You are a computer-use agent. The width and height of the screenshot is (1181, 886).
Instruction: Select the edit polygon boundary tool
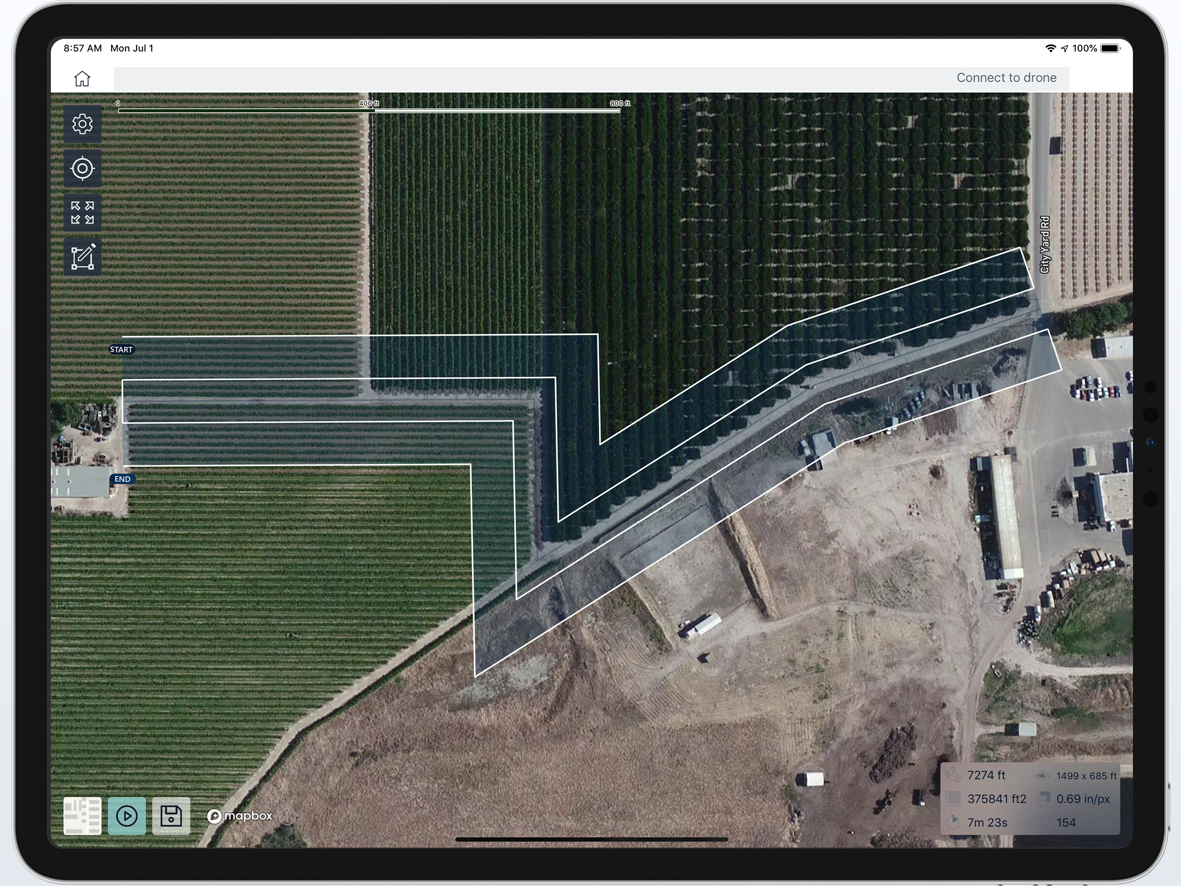coord(82,257)
